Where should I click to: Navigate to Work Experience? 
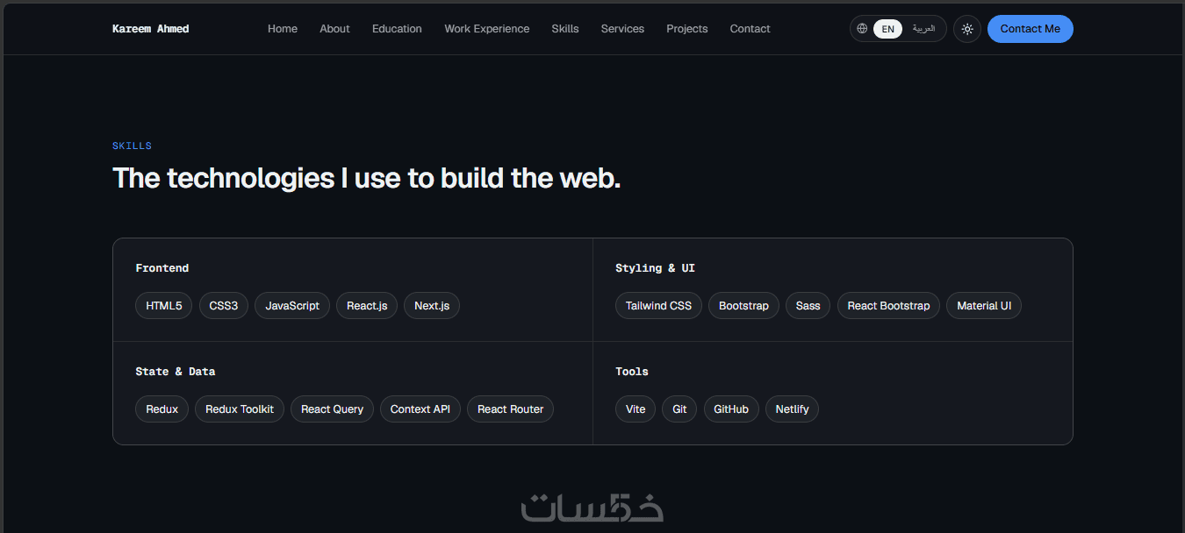[487, 29]
